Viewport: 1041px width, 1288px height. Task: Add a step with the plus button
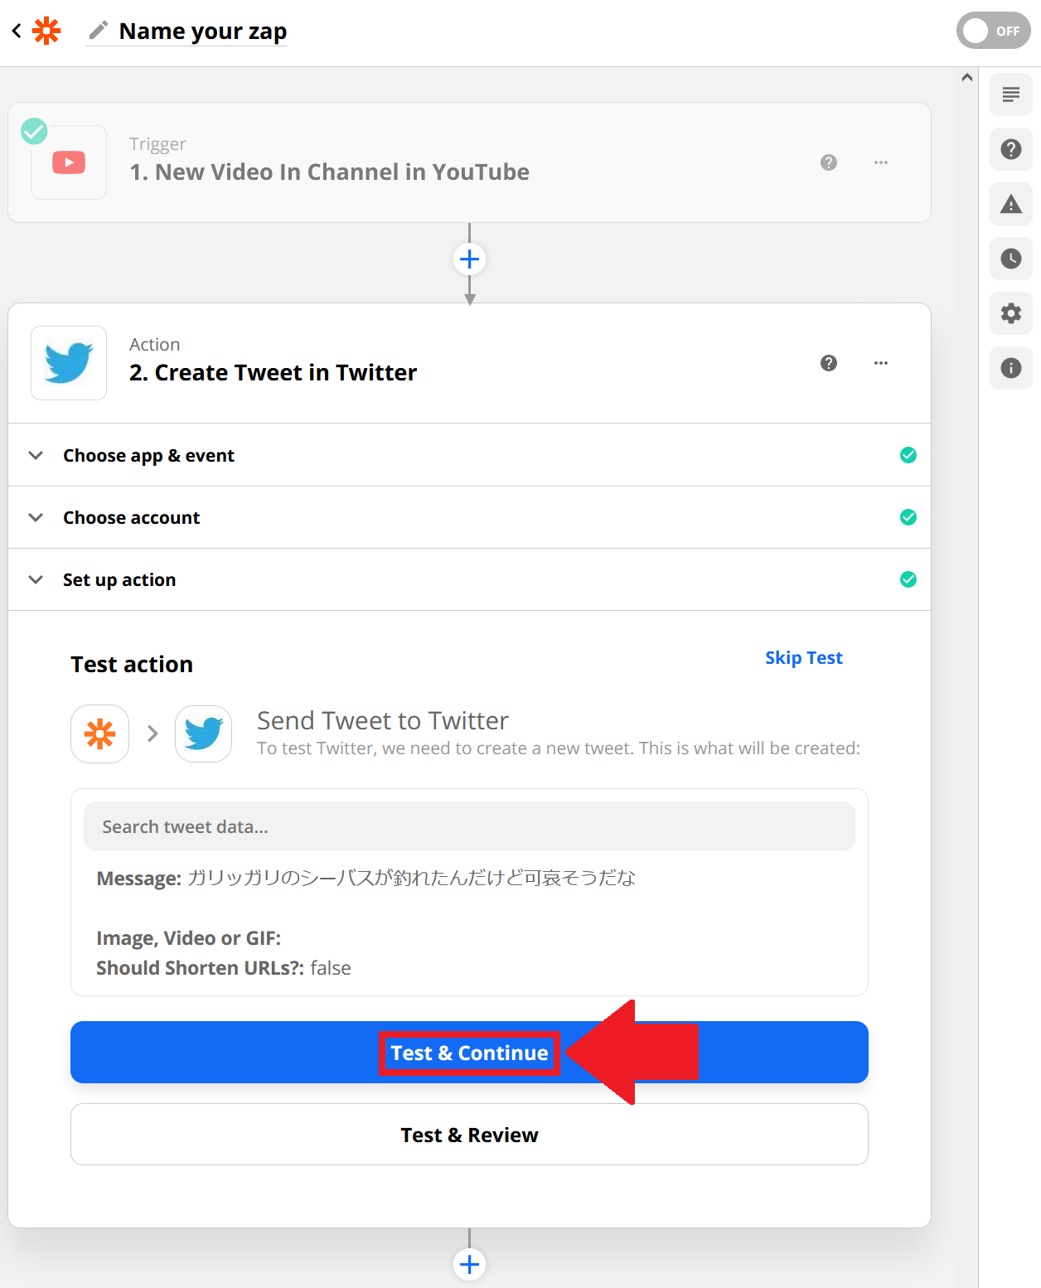click(x=469, y=259)
